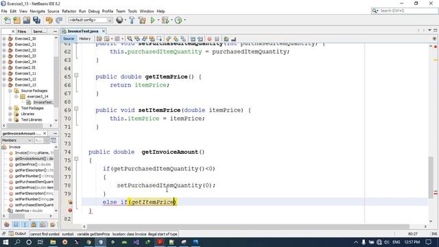
Task: Click the Save All toolbar icon
Action: tap(36, 20)
